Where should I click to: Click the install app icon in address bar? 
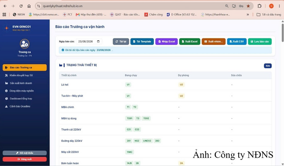pyautogui.click(x=234, y=6)
